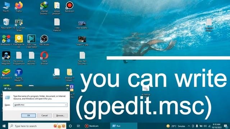This screenshot has width=230, height=129.
Task: Open New Text Document file
Action: point(82,58)
